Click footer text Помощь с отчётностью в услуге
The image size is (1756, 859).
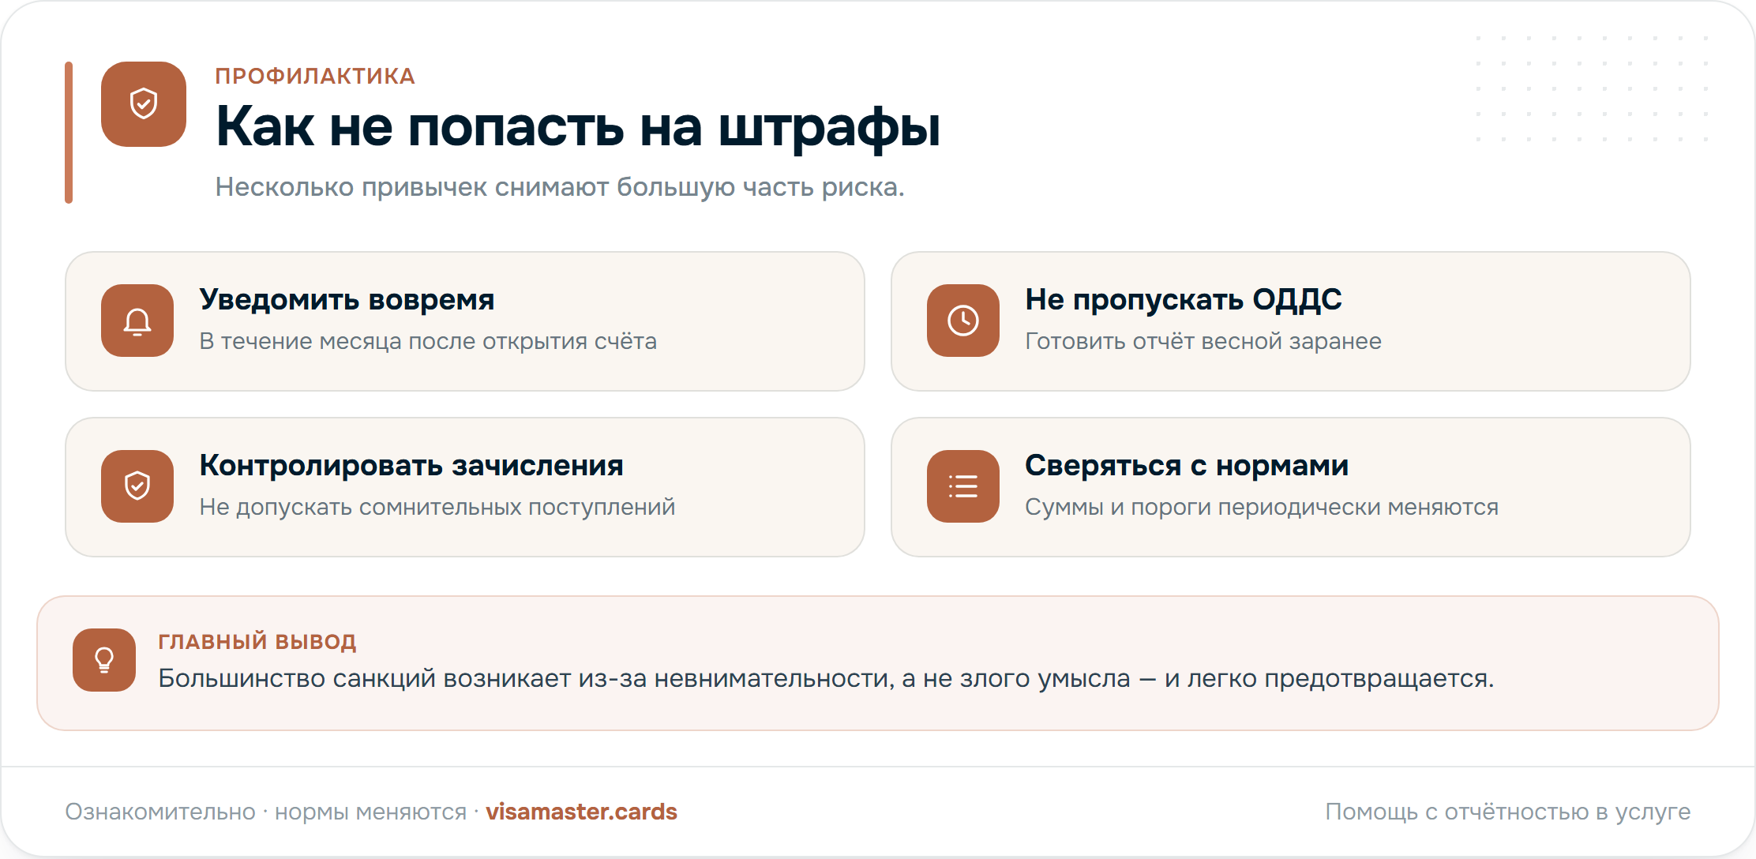pyautogui.click(x=1508, y=812)
